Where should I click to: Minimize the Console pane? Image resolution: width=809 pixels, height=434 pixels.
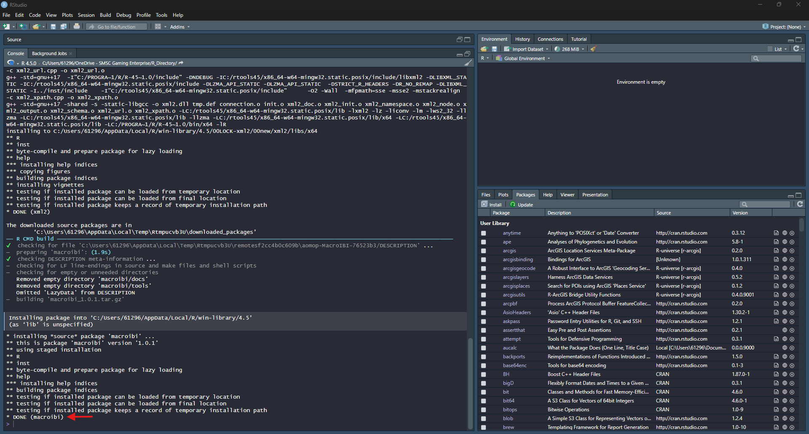459,54
